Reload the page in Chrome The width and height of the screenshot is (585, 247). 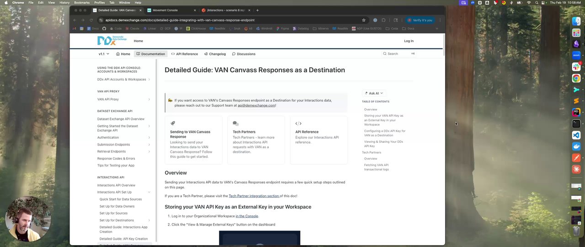(x=91, y=20)
